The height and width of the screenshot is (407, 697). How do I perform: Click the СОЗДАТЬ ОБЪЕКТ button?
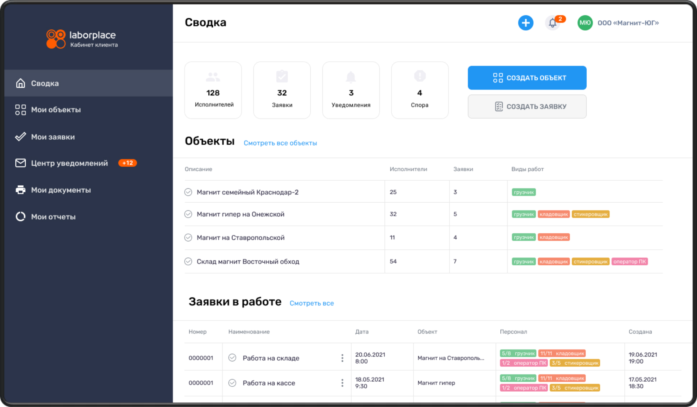[527, 78]
